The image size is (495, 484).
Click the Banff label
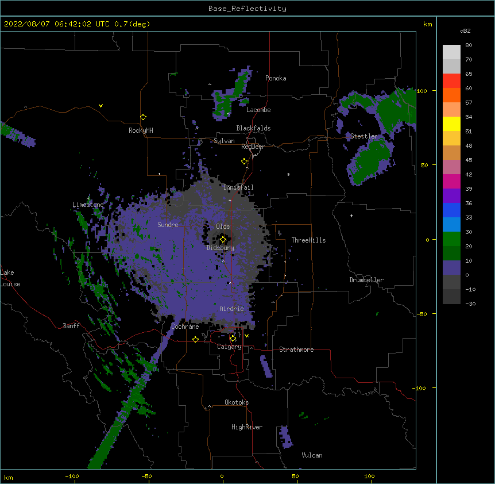point(71,326)
